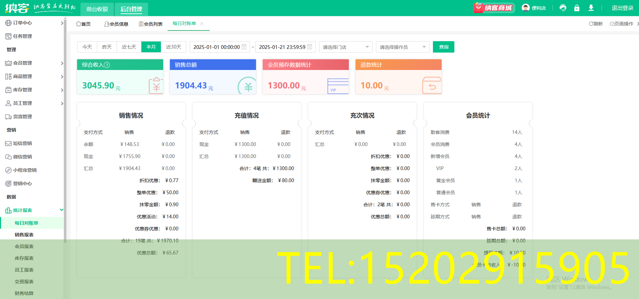The width and height of the screenshot is (639, 299).
Task: Click the 营销中心 target icon
Action: (8, 183)
